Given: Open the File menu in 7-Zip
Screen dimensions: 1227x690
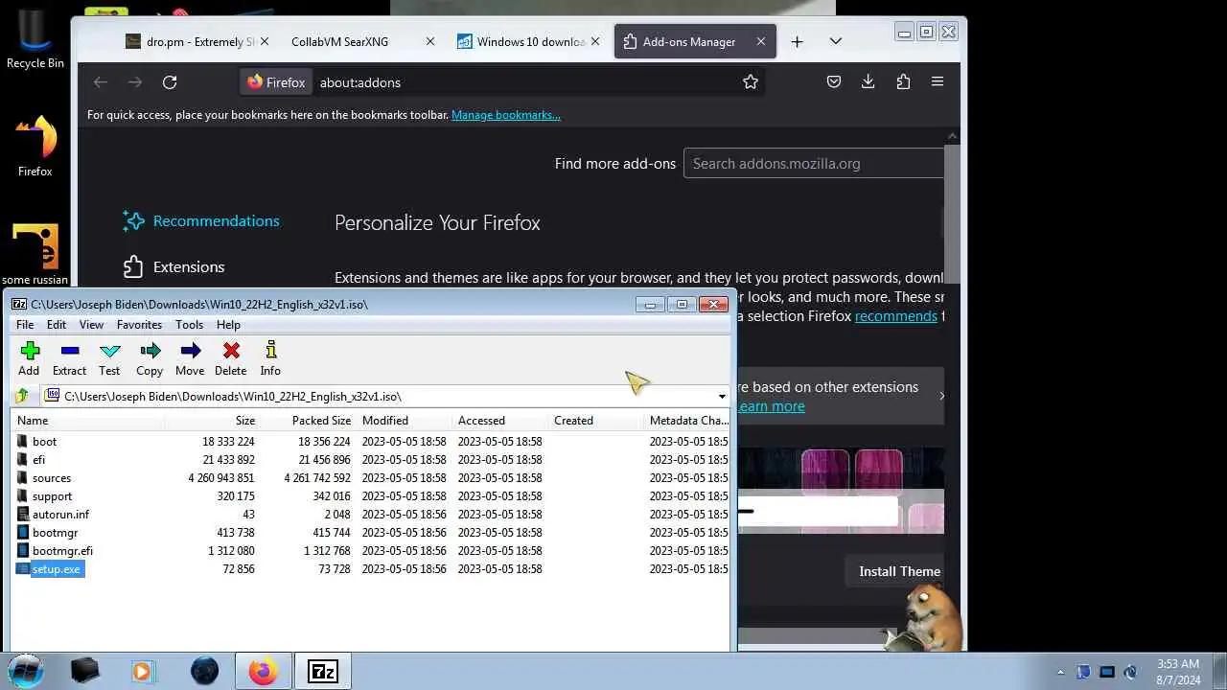Looking at the screenshot, I should coord(25,325).
